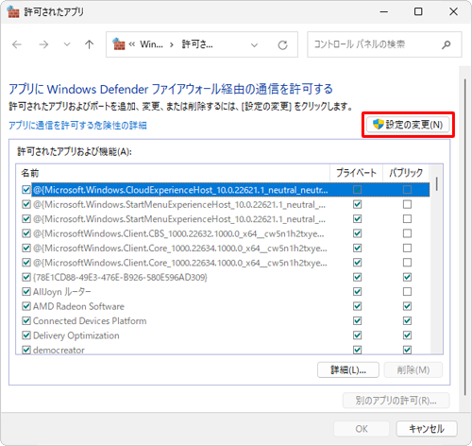Open the アプリに通信を許可する危険性の詳細 link
Screen dimensions: 472x446
[77, 125]
